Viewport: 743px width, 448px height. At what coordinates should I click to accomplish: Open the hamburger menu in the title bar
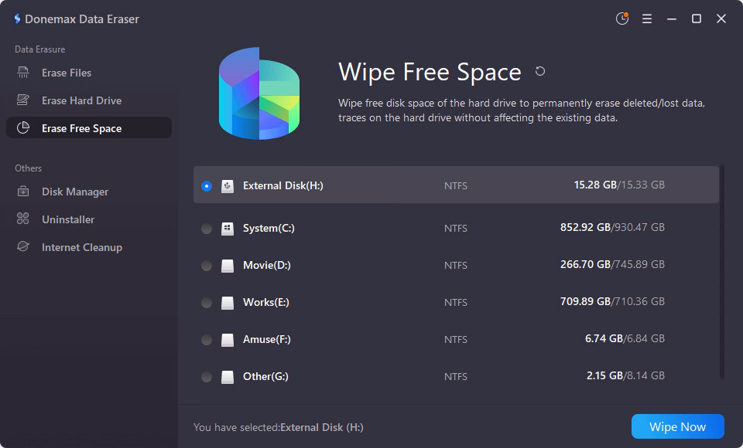click(x=647, y=19)
